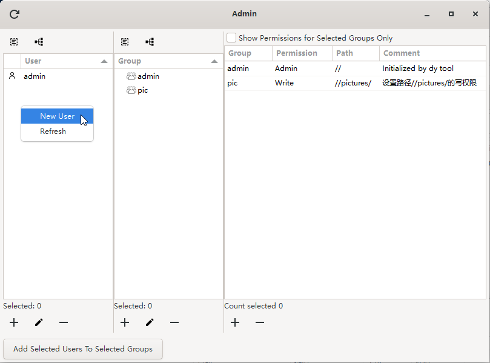Choose Refresh from the context menu
Viewport: 490px width, 363px height.
(x=53, y=132)
